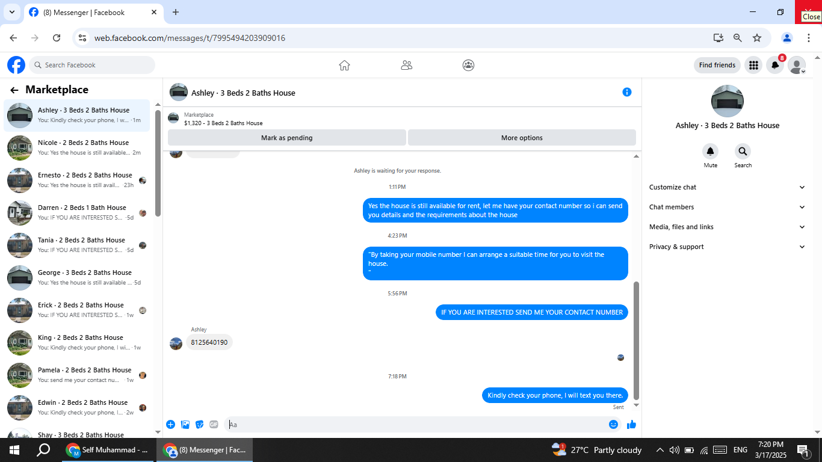Open Nicole 2 Beds 2 Baths House chat
822x462 pixels.
click(77, 147)
